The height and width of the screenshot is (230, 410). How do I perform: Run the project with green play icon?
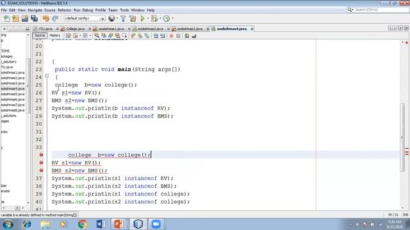click(x=142, y=19)
